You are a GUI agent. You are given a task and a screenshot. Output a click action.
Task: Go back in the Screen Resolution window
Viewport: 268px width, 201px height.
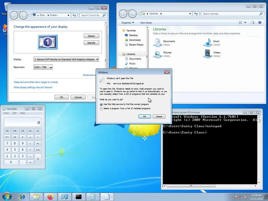point(14,15)
